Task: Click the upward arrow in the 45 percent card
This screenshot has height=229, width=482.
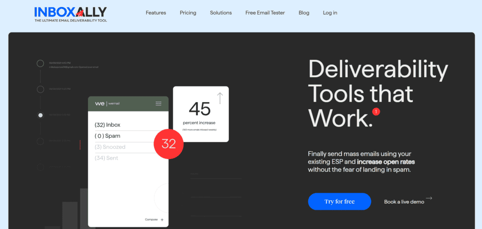Action: point(220,98)
